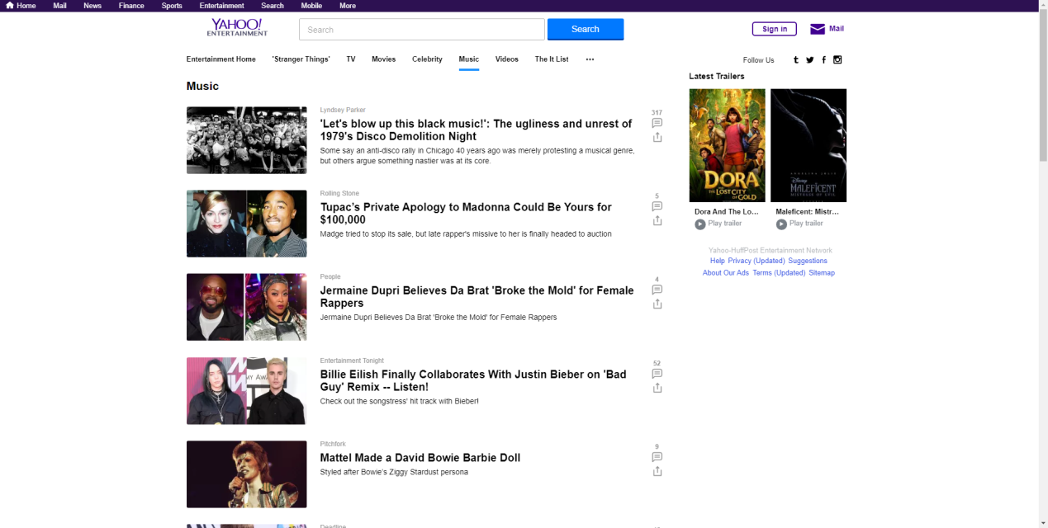
Task: Click the Mail envelope icon in header
Action: pos(818,29)
